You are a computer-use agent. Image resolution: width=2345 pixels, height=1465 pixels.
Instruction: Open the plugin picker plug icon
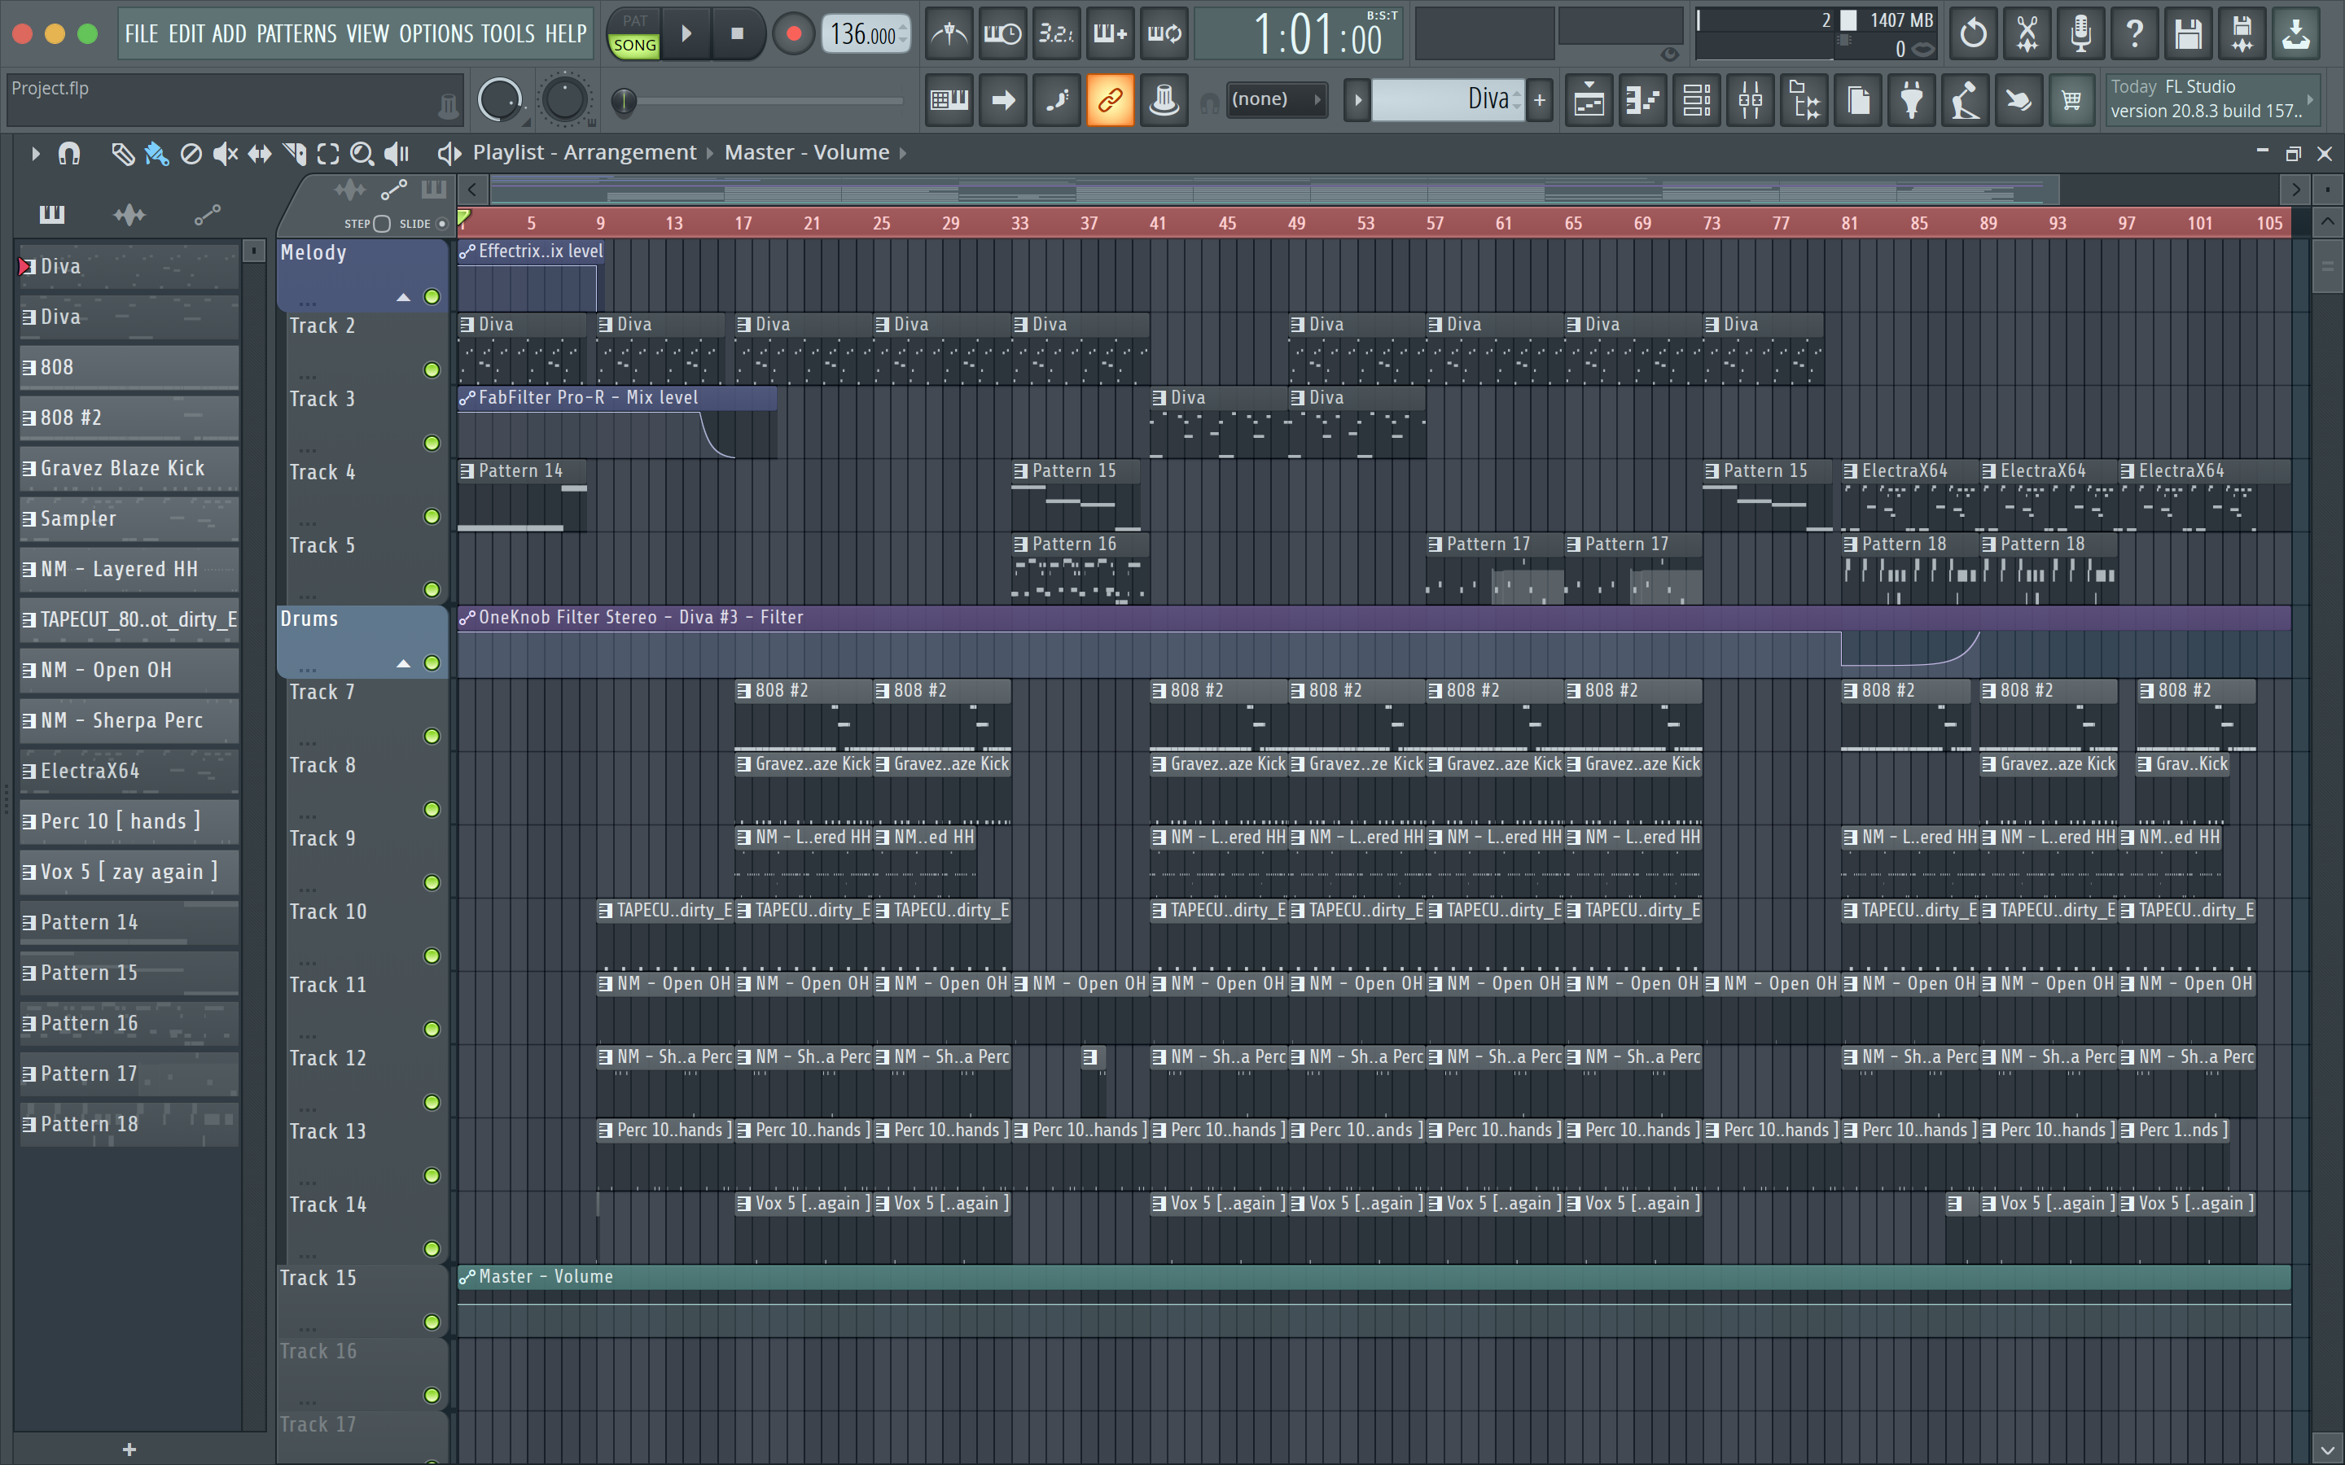(1912, 100)
